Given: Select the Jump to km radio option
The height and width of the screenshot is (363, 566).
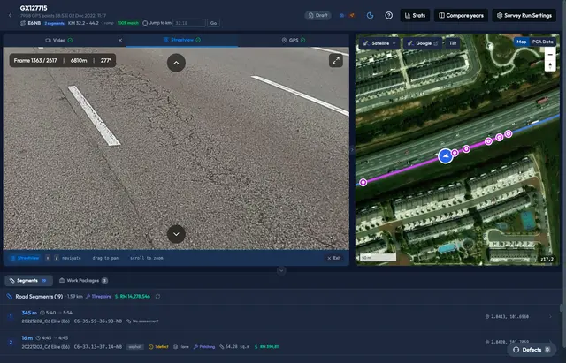Looking at the screenshot, I should [145, 23].
